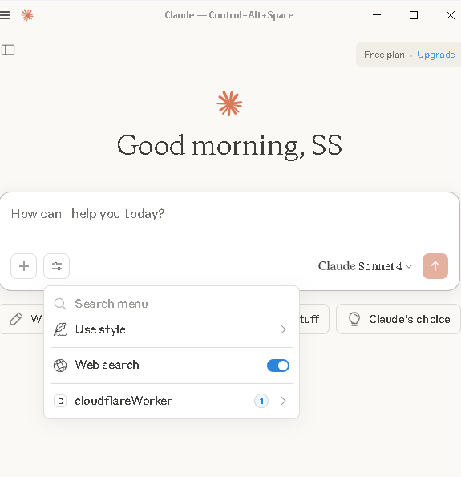This screenshot has height=477, width=461.
Task: Select Use style menu entry
Action: (172, 329)
